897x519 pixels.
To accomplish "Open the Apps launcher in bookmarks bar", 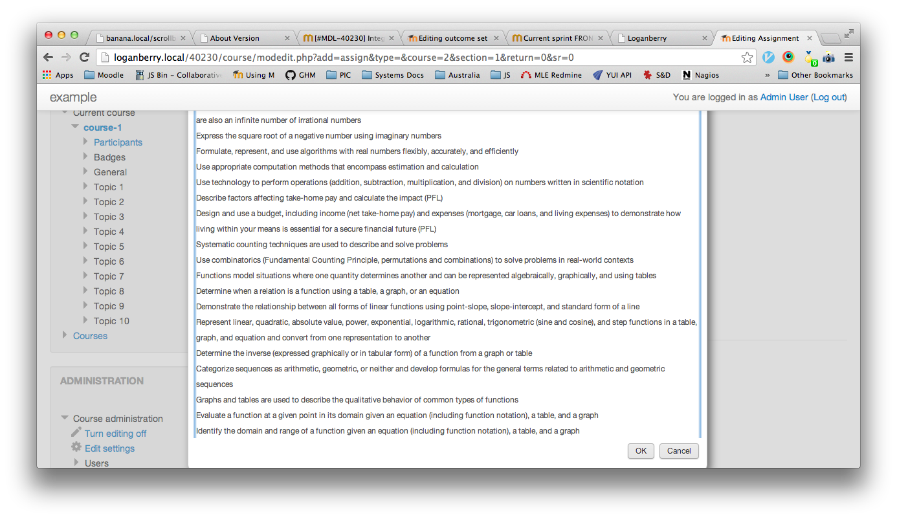I will (58, 75).
